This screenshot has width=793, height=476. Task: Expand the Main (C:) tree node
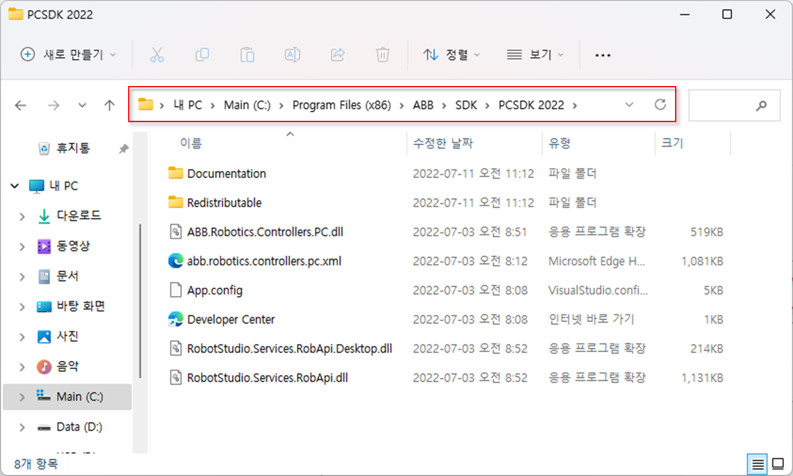point(22,397)
